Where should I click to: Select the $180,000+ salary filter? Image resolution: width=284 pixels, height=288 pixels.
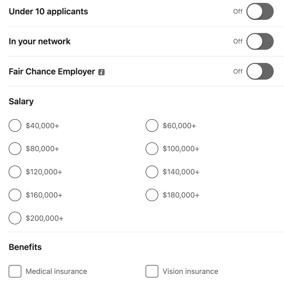point(152,195)
